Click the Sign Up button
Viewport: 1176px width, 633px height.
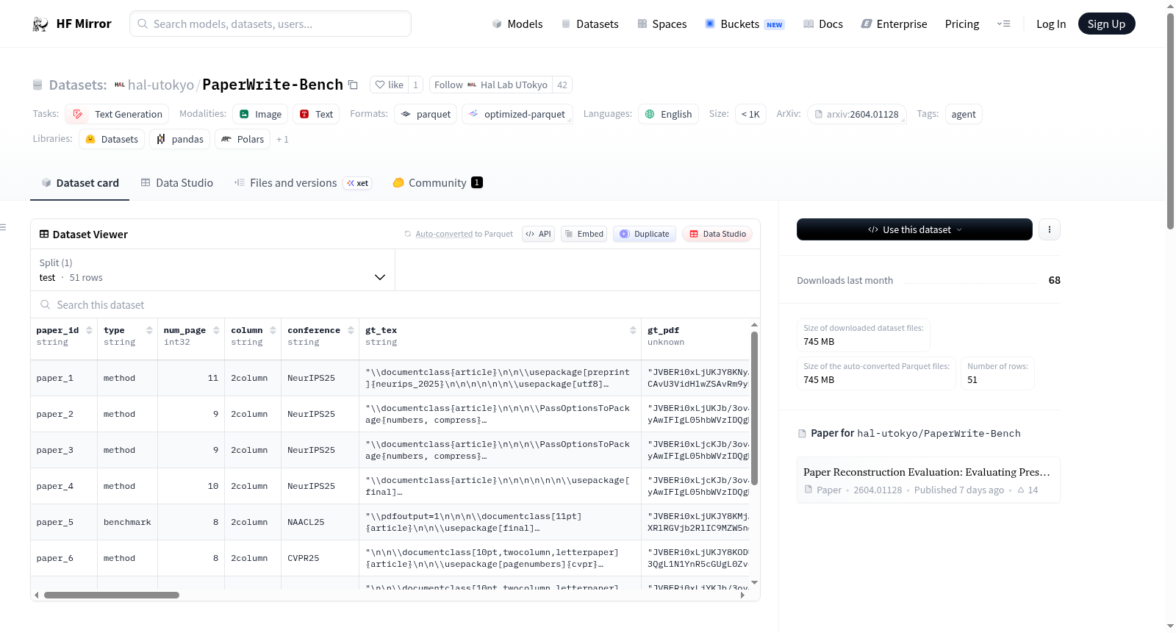pyautogui.click(x=1106, y=24)
